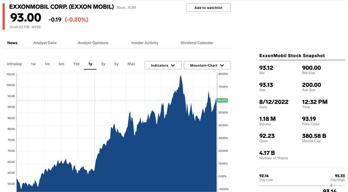Screen dimensions: 348x192
Task: Switch chart to 1m range
Action: 47,64
